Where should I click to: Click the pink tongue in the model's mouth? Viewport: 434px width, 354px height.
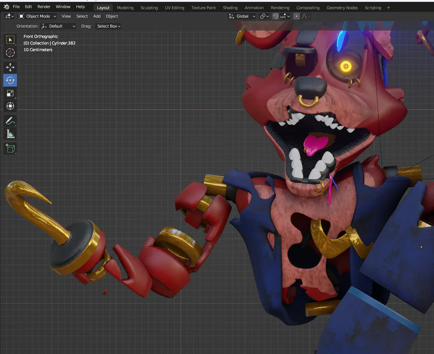315,144
